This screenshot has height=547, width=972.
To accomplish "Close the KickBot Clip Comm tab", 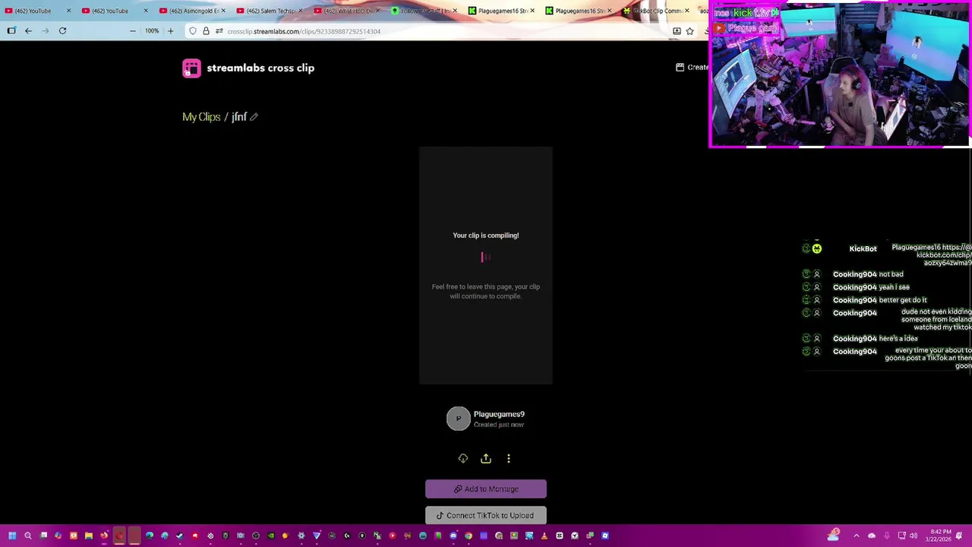I will click(x=687, y=11).
